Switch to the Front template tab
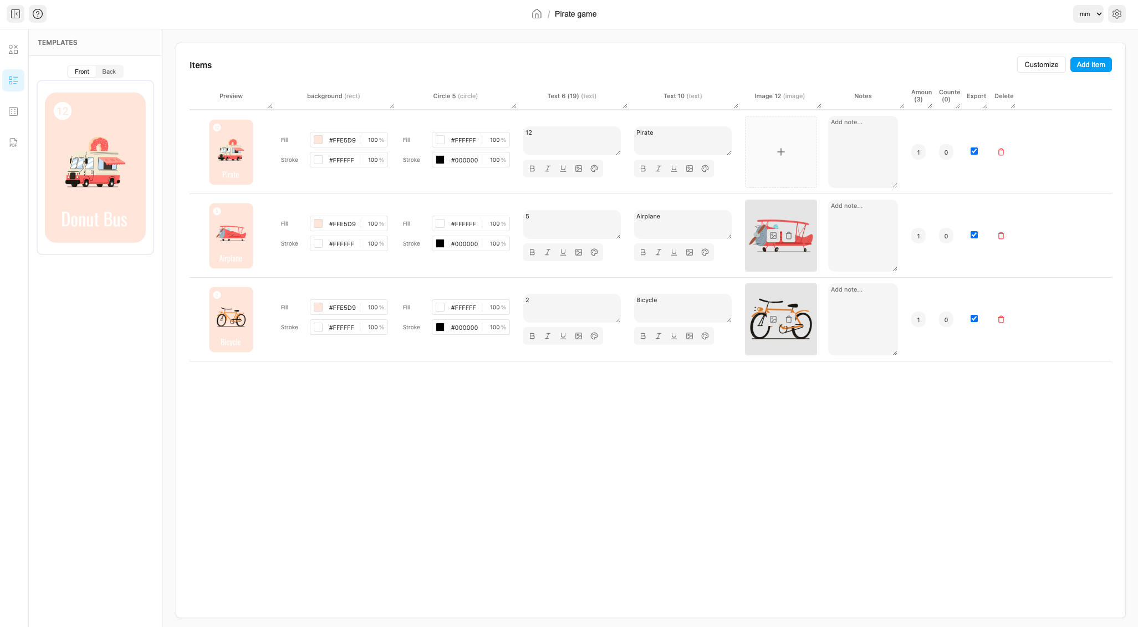Viewport: 1138px width, 627px height. click(x=82, y=72)
